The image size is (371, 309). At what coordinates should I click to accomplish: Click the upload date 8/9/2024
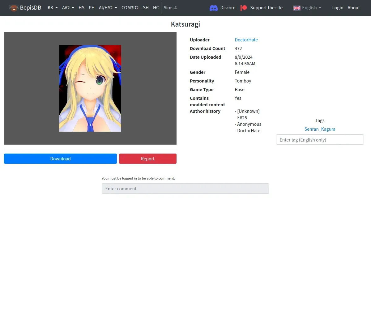pos(244,57)
